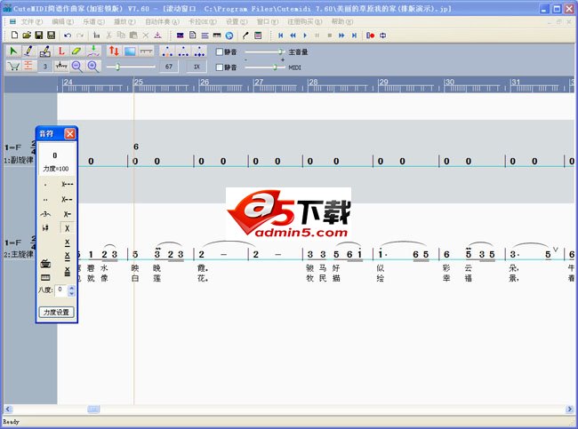Click the 主音量 master volume slider
This screenshot has width=578, height=429.
pos(265,52)
